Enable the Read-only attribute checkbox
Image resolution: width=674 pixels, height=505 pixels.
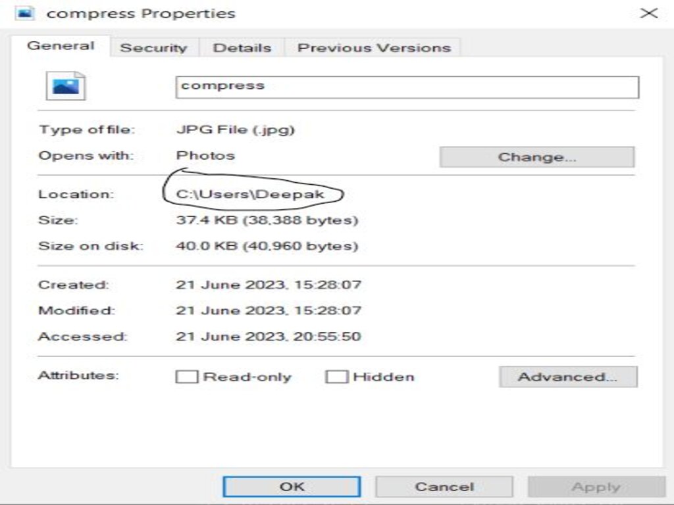tap(186, 377)
